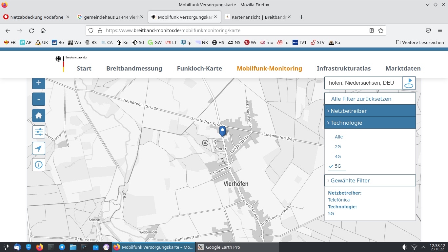This screenshot has height=252, width=448.
Task: Select the Alle technology option
Action: [339, 136]
